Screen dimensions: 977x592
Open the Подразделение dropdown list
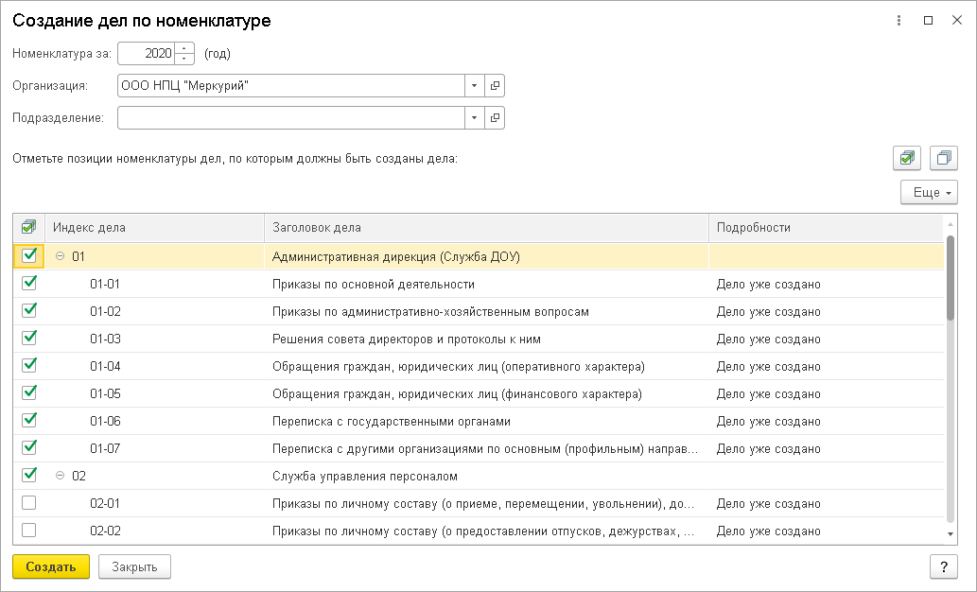coord(475,117)
